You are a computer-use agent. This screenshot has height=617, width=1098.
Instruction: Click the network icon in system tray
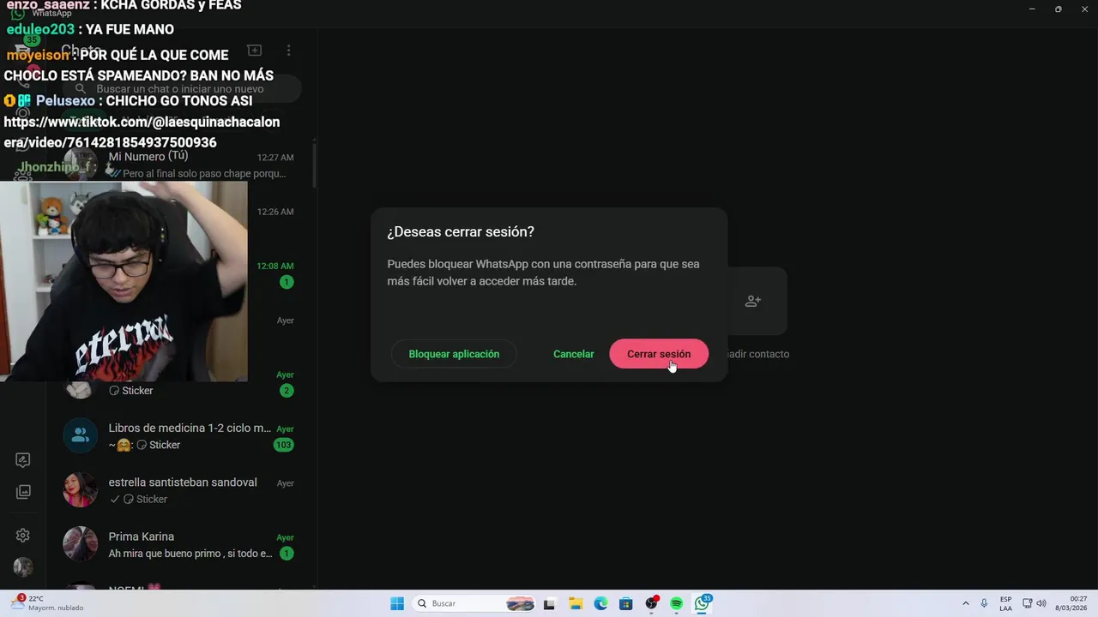(1029, 603)
